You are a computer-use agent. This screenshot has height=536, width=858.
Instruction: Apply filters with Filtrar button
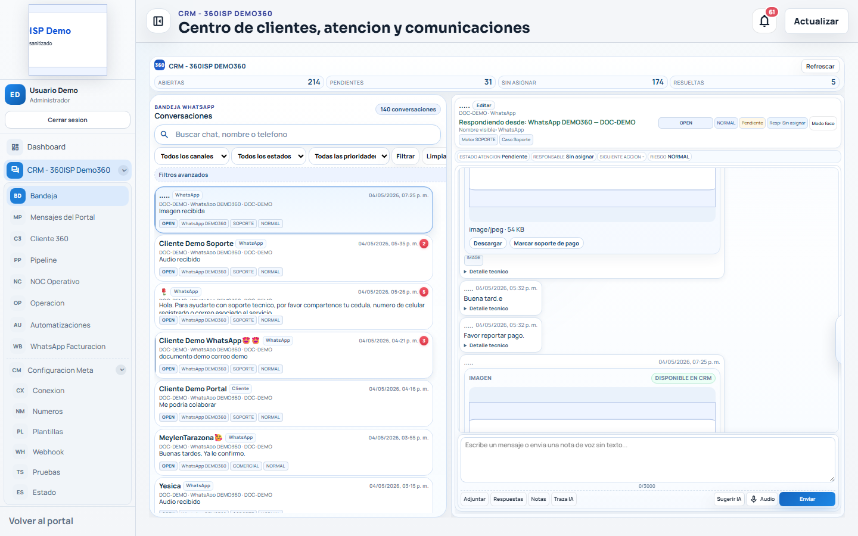405,156
